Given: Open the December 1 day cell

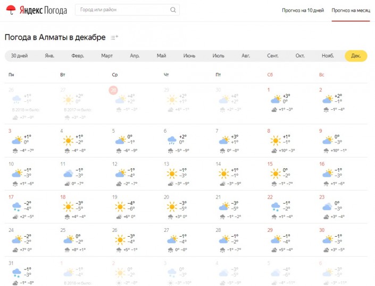Looking at the screenshot, I should click(290, 100).
